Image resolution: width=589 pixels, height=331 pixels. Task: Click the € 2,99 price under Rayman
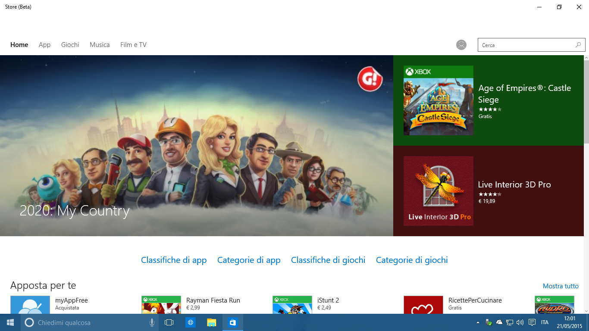pyautogui.click(x=193, y=308)
